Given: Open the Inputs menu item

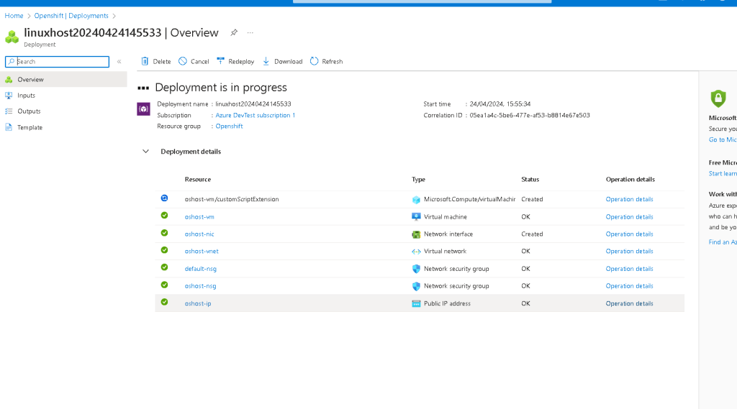Looking at the screenshot, I should [x=63, y=96].
